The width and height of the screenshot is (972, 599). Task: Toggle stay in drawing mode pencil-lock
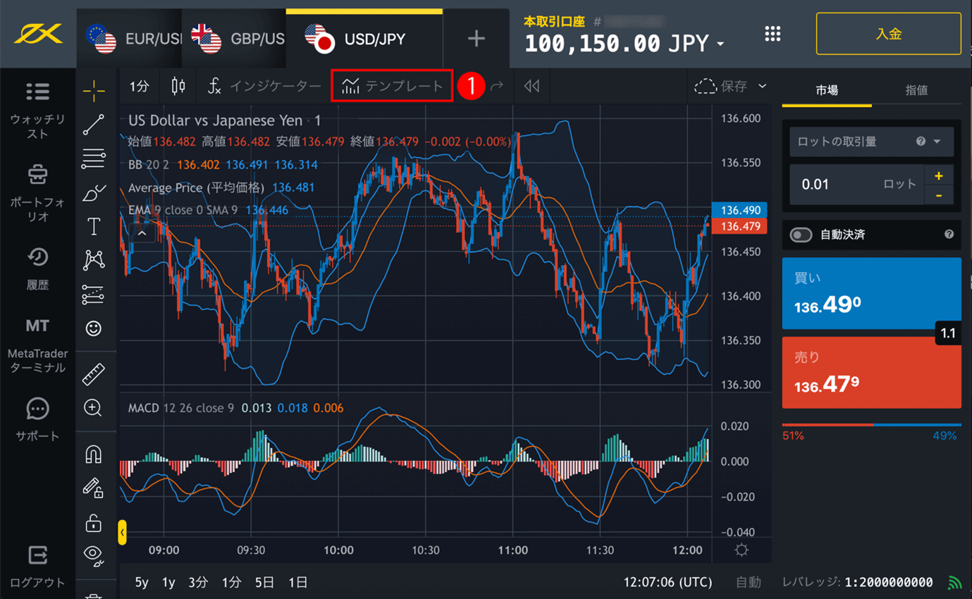[x=93, y=488]
